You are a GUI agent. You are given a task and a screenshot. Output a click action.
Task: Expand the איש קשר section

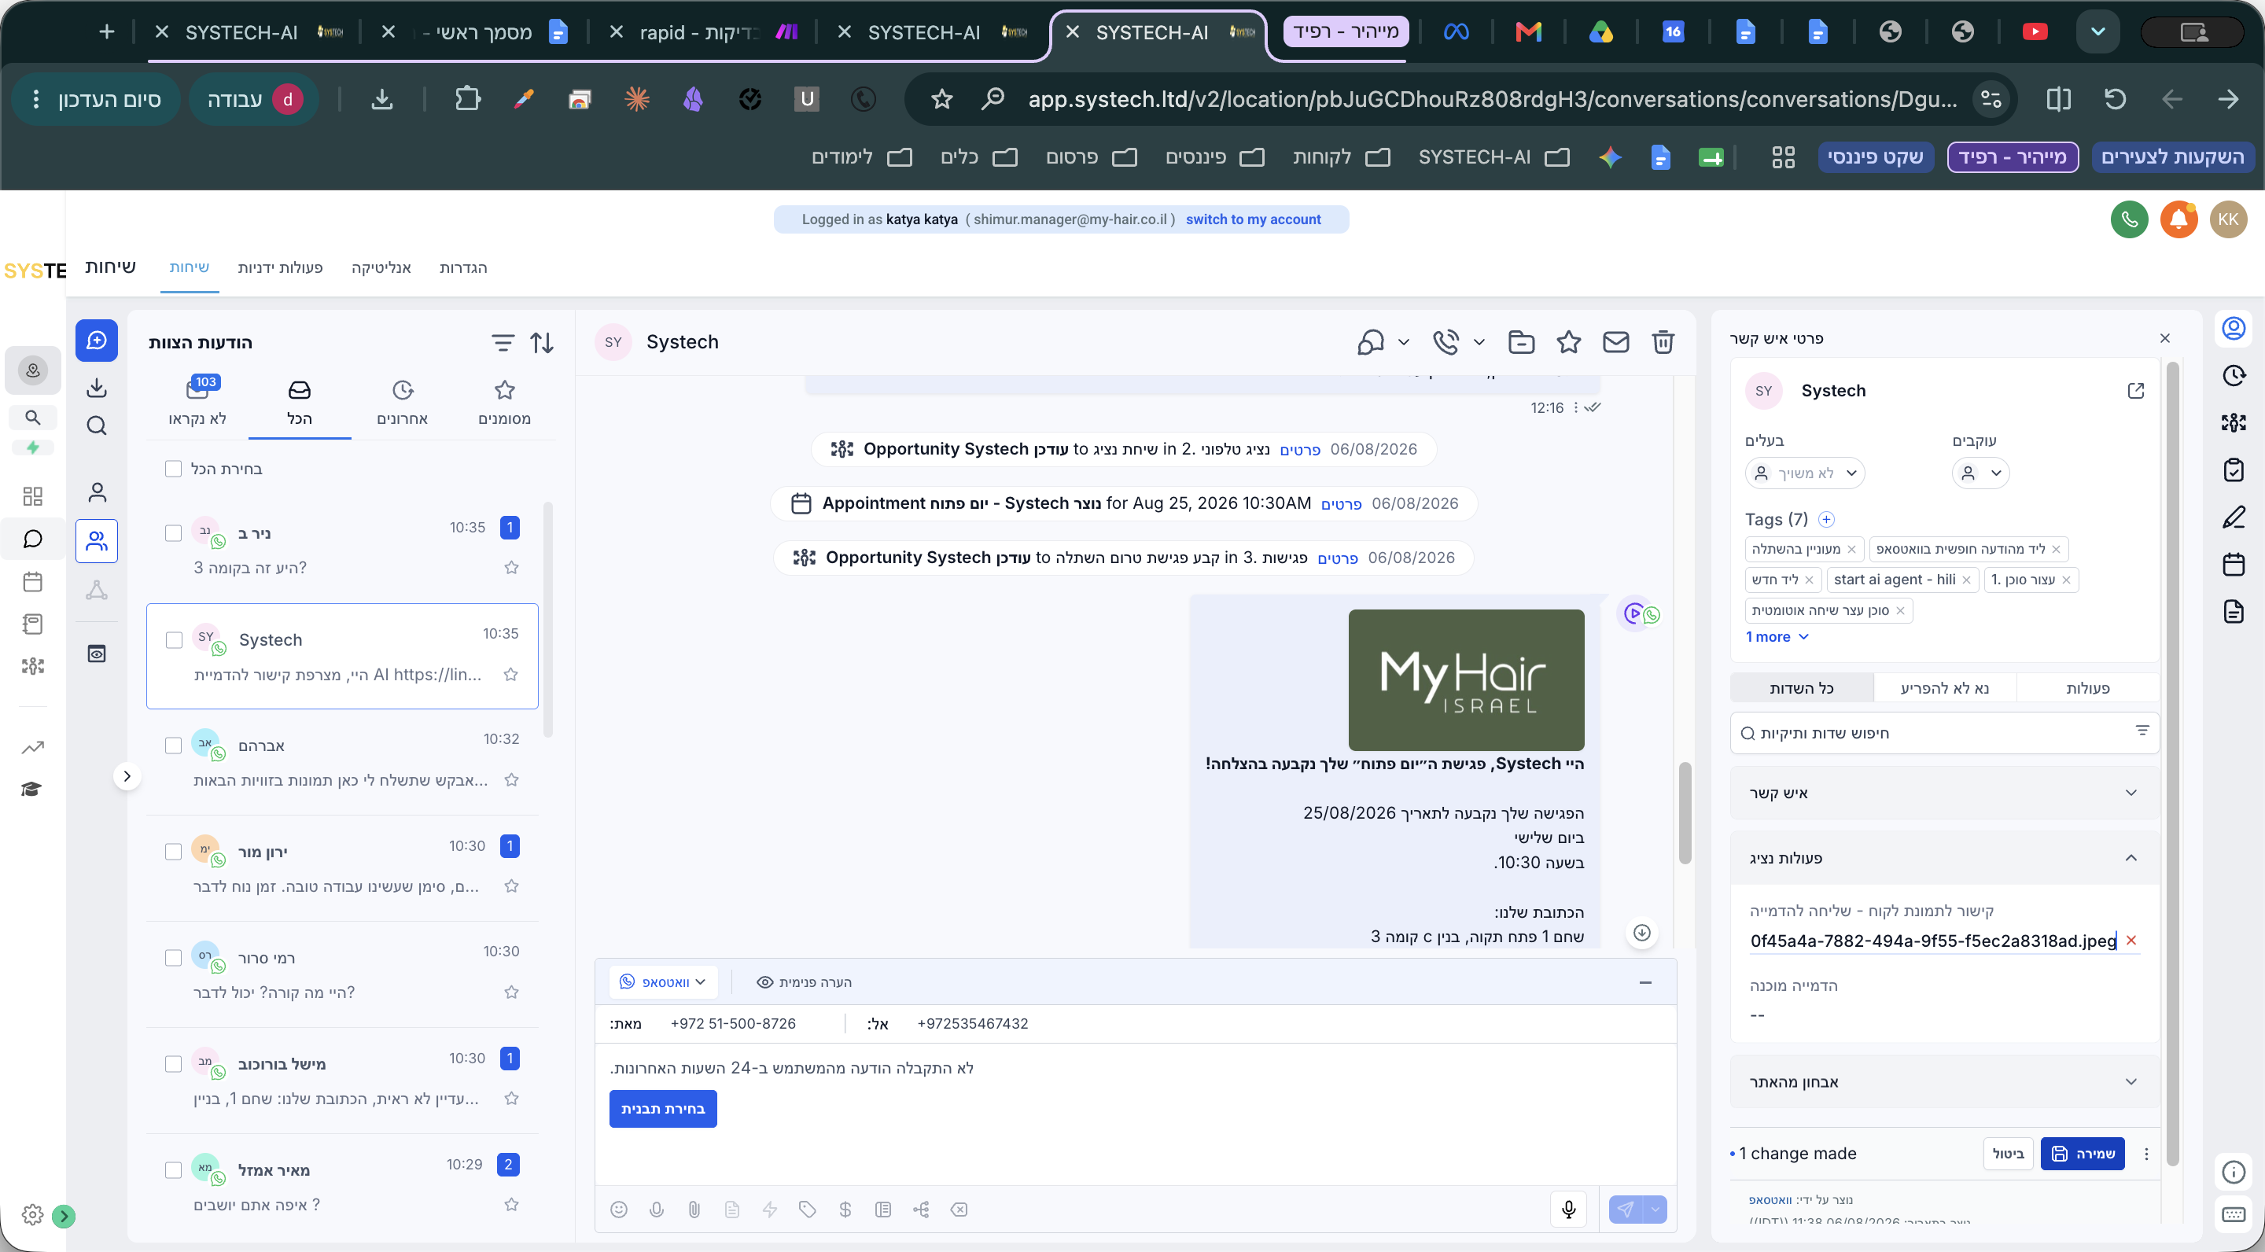click(x=1943, y=793)
